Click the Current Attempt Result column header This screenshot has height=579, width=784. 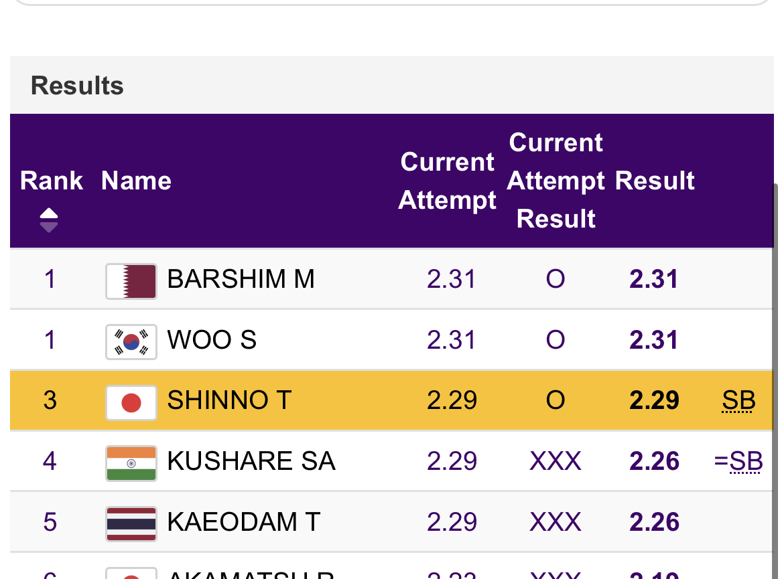click(x=556, y=181)
